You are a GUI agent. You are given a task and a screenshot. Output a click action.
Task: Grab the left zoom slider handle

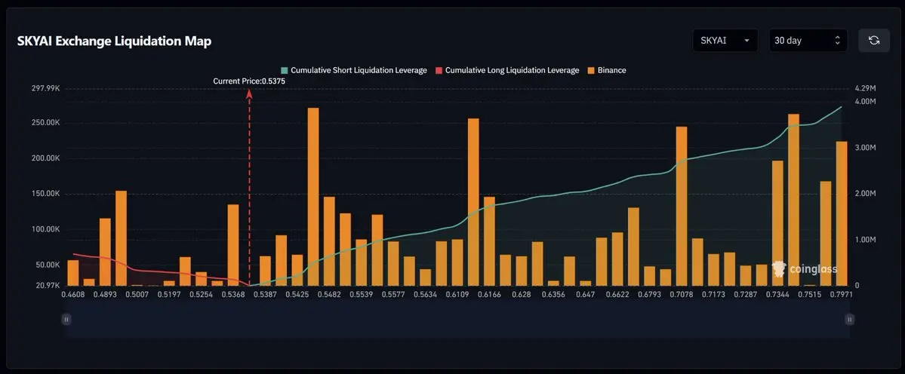tap(66, 319)
